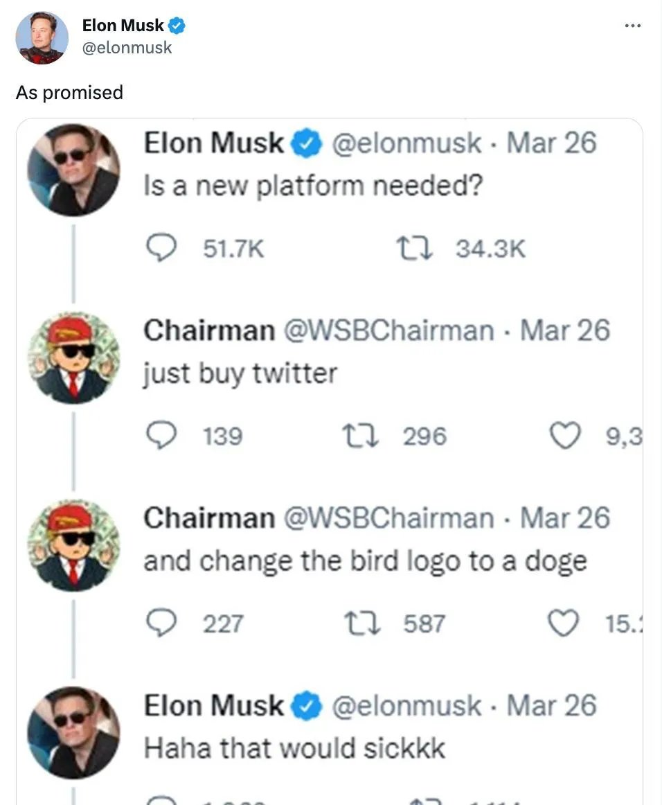Viewport: 662px width, 805px height.
Task: Click the sunglasses avatar beside "Haha that would sickkk"
Action: pyautogui.click(x=73, y=733)
